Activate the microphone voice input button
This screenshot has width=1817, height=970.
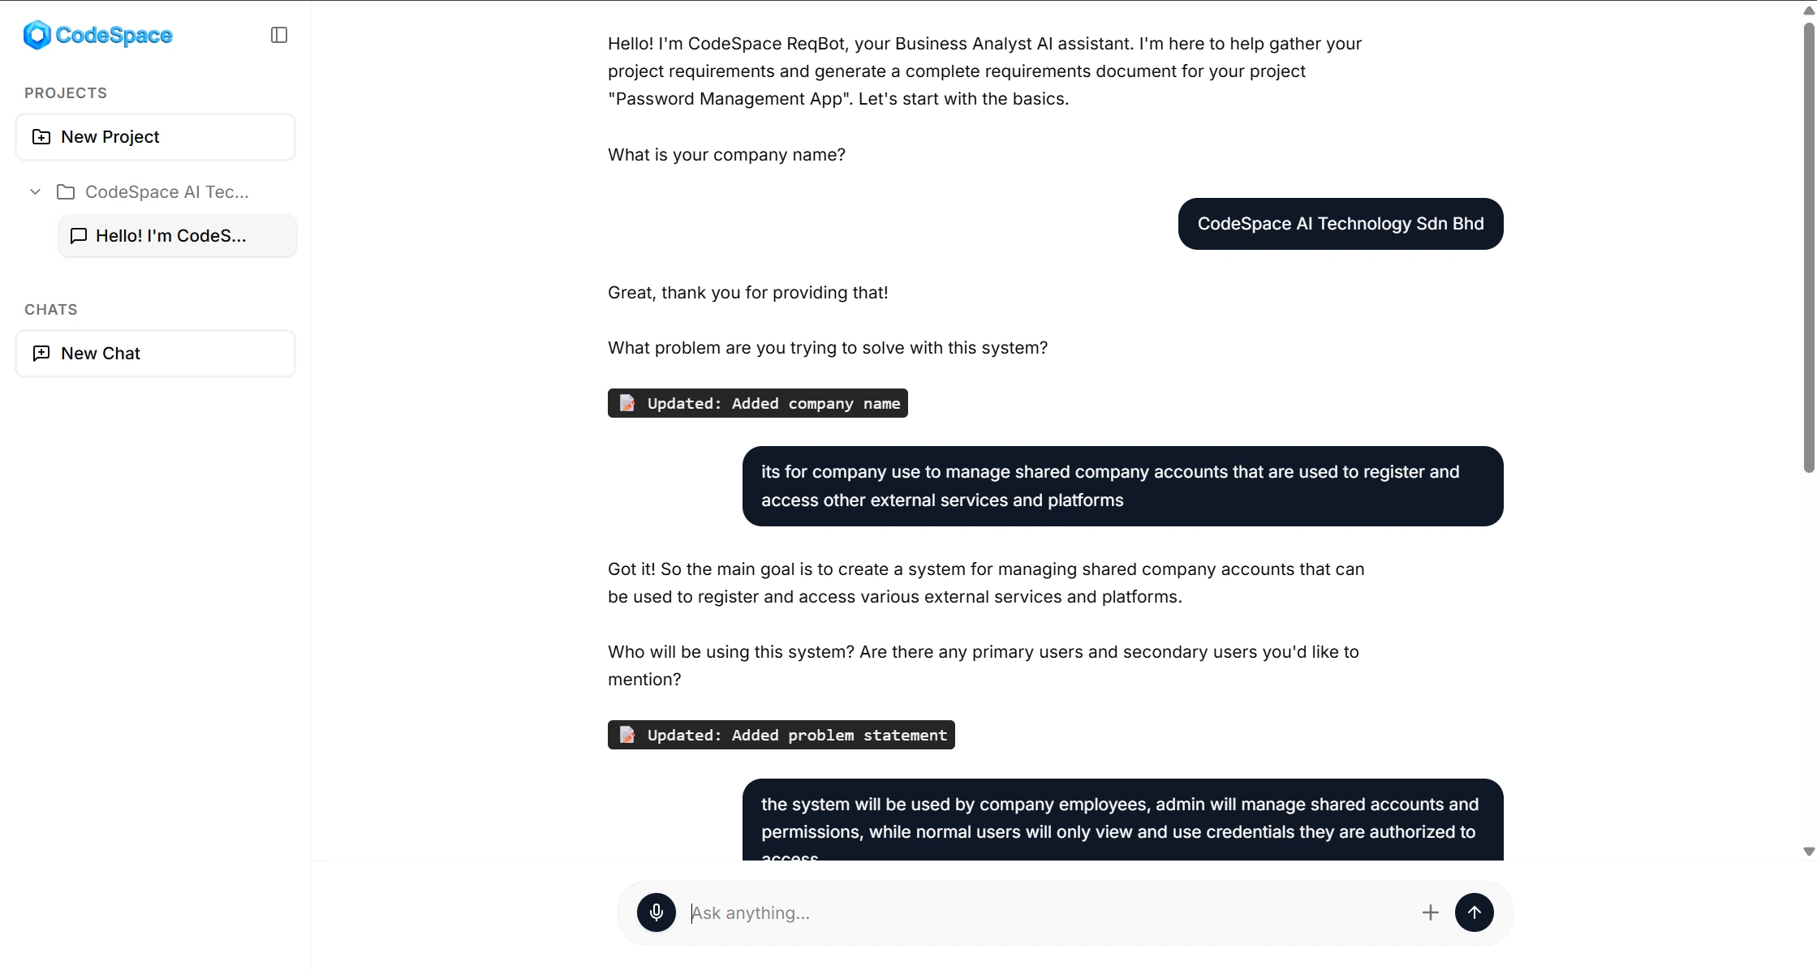point(657,912)
